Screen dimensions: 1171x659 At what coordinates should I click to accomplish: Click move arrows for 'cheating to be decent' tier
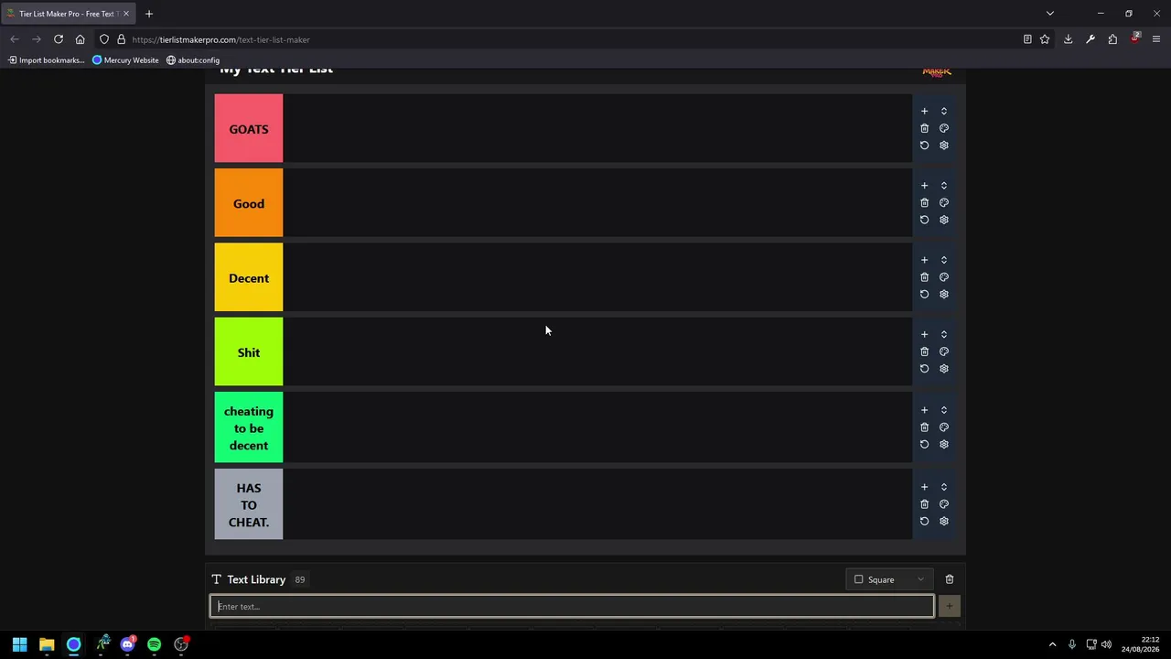pos(944,410)
